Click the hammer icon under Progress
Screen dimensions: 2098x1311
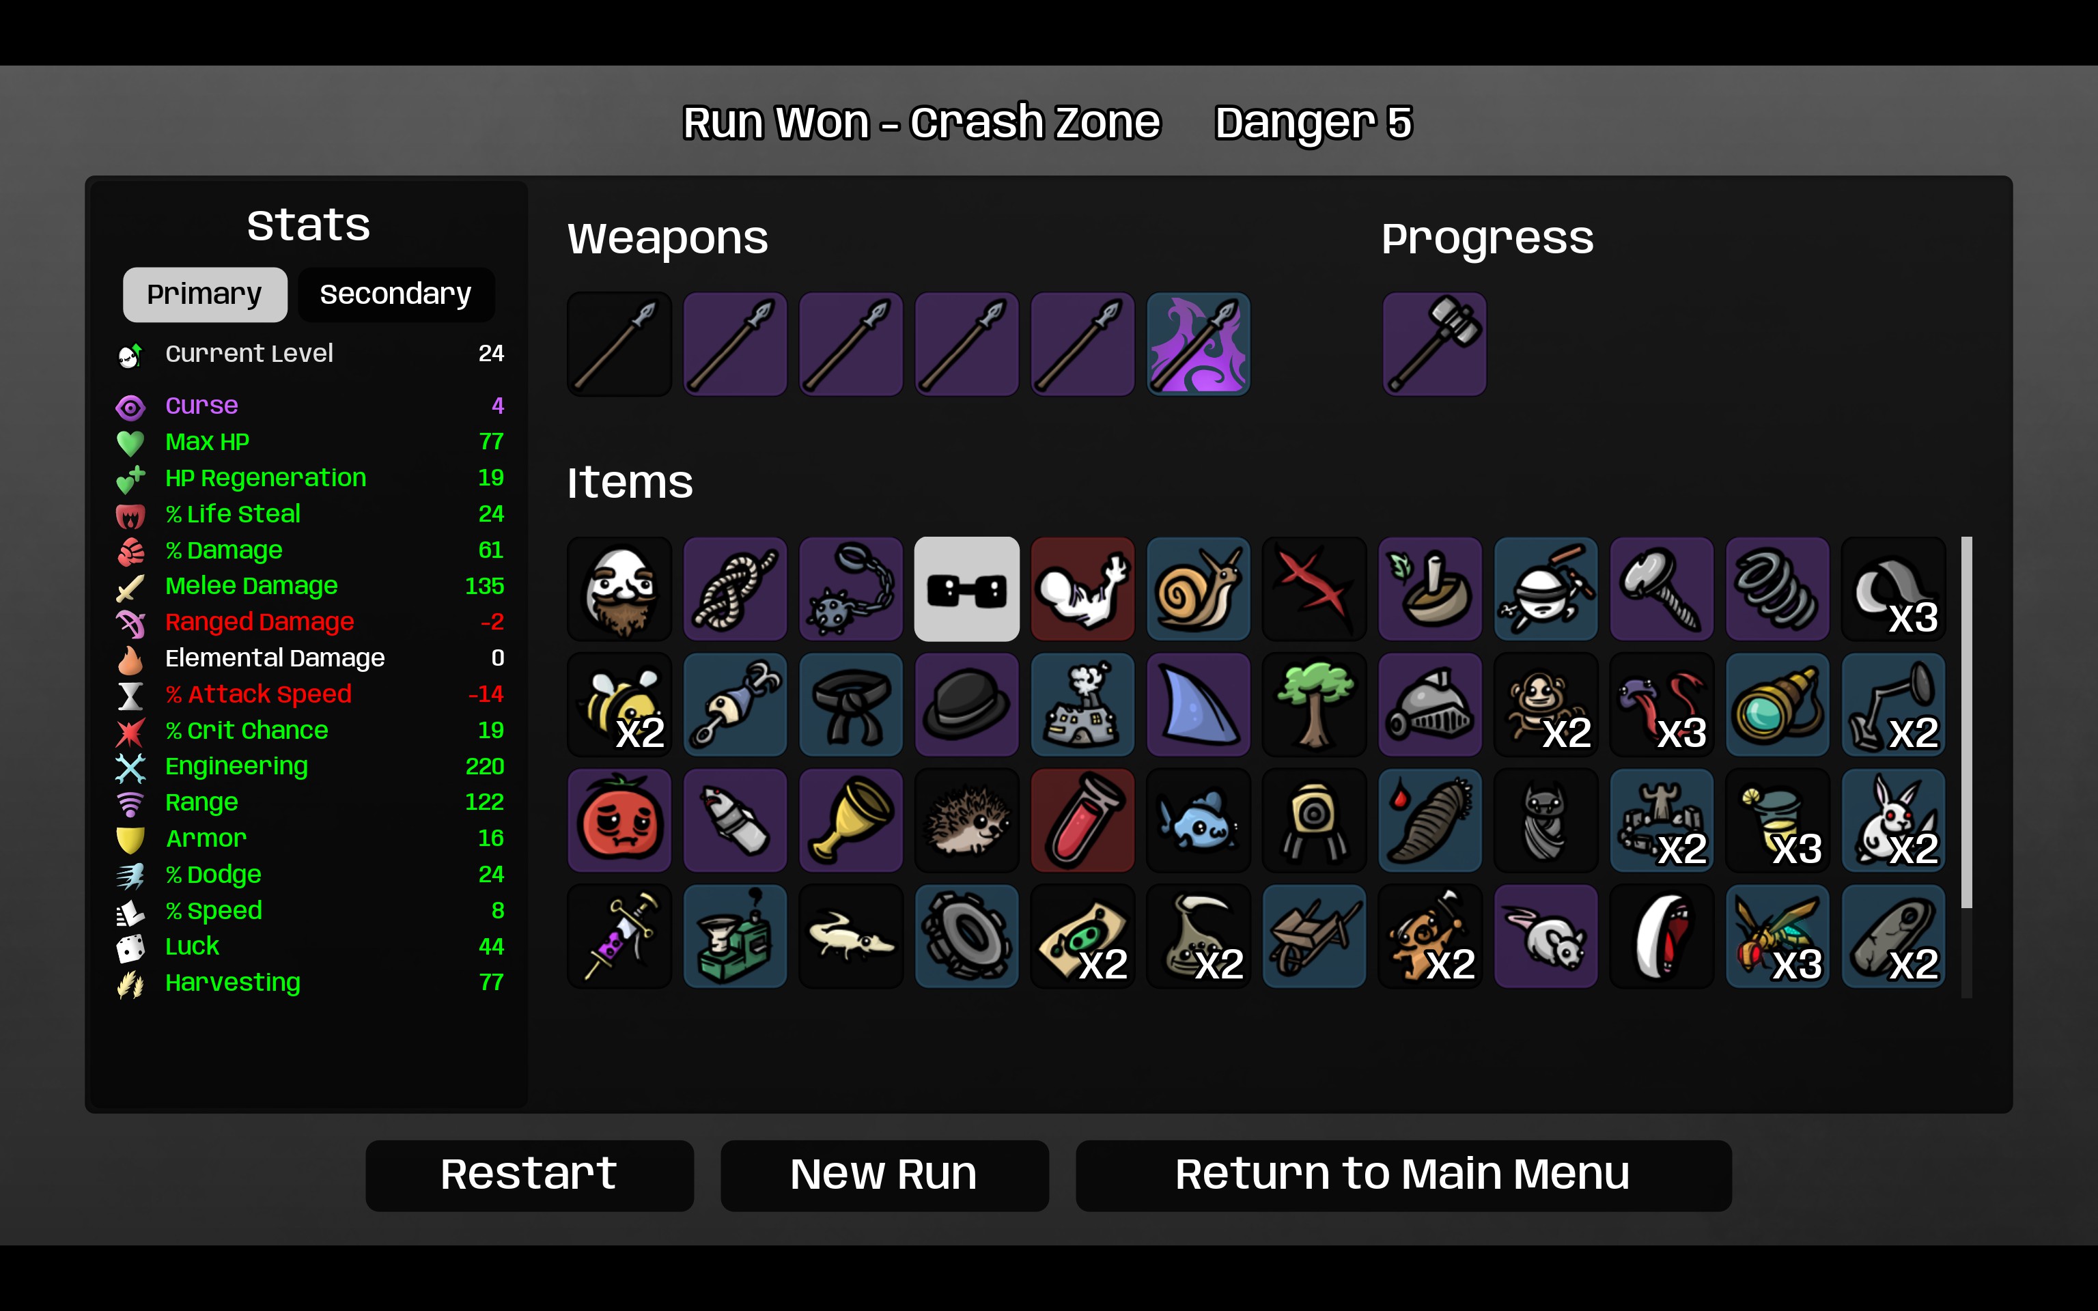coord(1435,344)
